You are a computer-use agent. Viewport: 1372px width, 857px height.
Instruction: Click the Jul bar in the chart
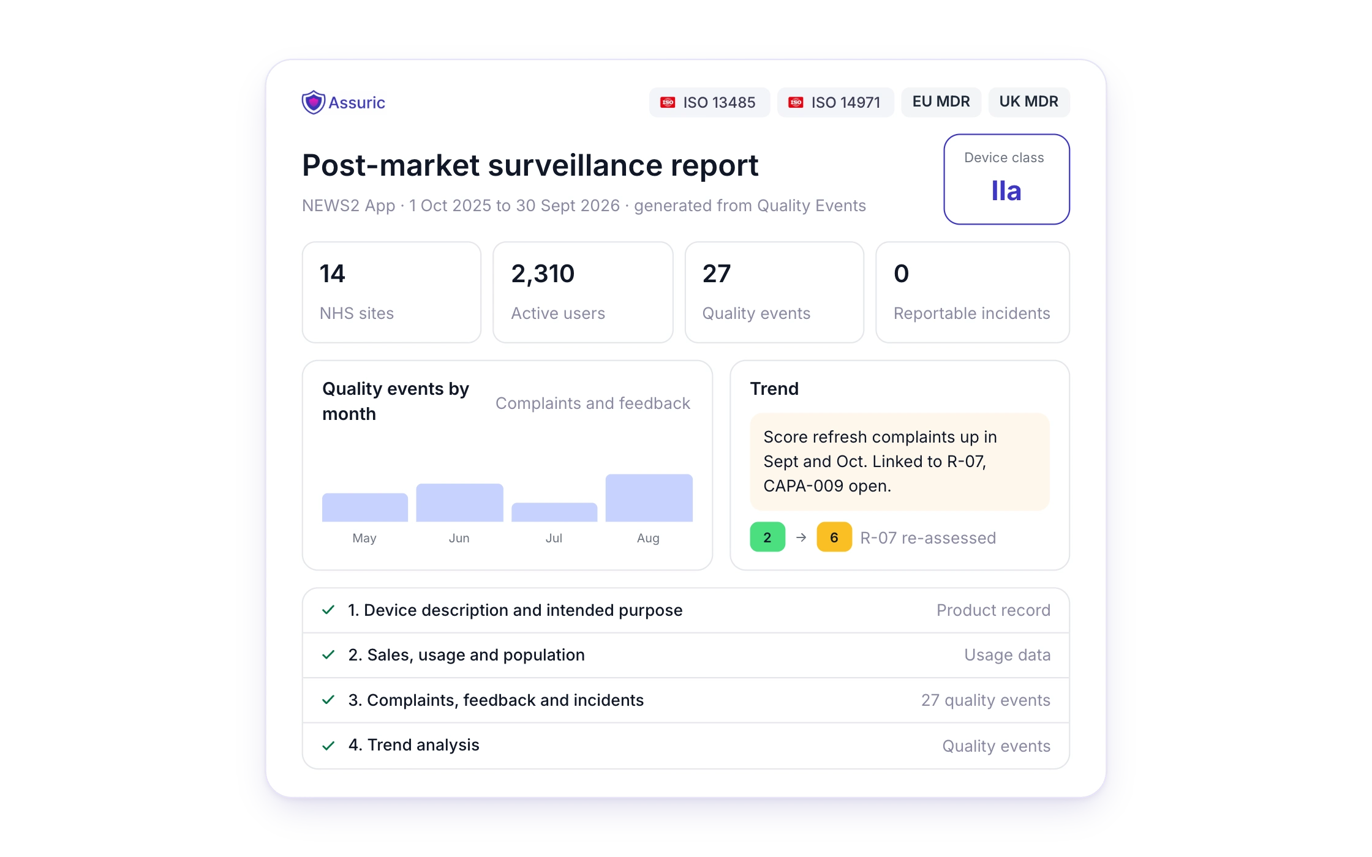554,512
